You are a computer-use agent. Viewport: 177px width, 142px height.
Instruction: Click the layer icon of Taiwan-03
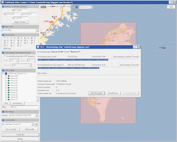(9, 83)
